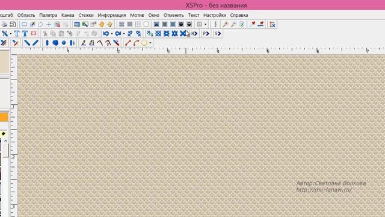Select the pencil backstitch tool

(x=84, y=43)
